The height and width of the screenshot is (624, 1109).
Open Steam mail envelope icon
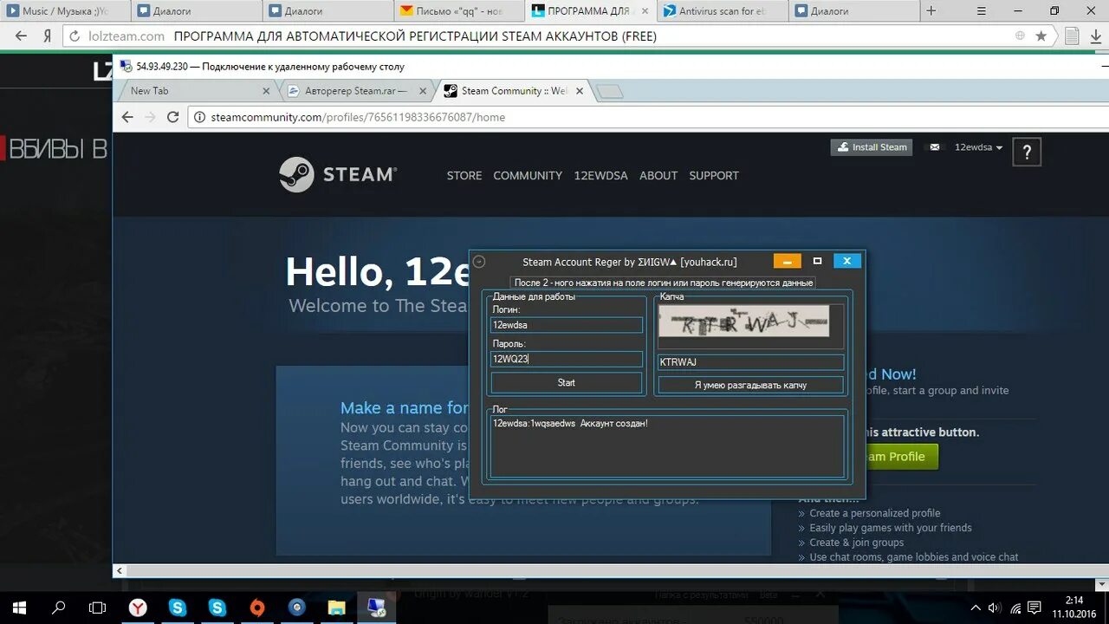934,147
